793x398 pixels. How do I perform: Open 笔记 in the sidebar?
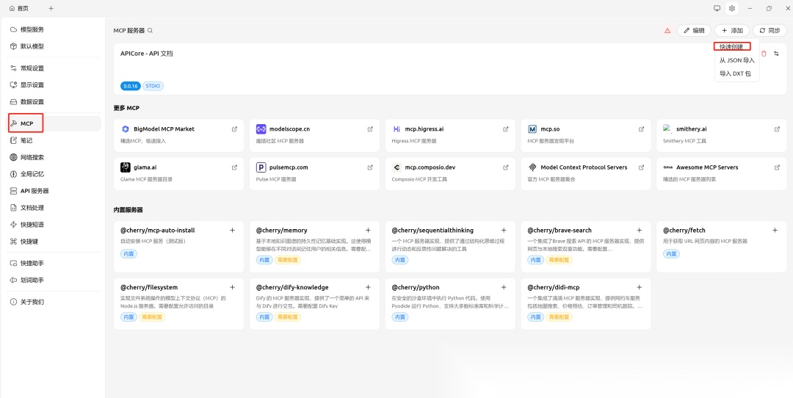click(x=54, y=140)
